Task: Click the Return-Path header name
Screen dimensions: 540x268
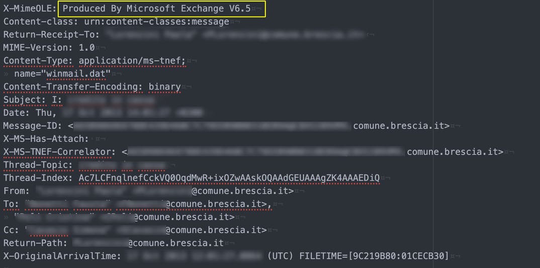Action: pyautogui.click(x=36, y=243)
